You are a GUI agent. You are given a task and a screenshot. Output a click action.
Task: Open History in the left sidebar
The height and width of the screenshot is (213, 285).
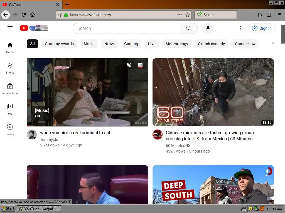[10, 130]
